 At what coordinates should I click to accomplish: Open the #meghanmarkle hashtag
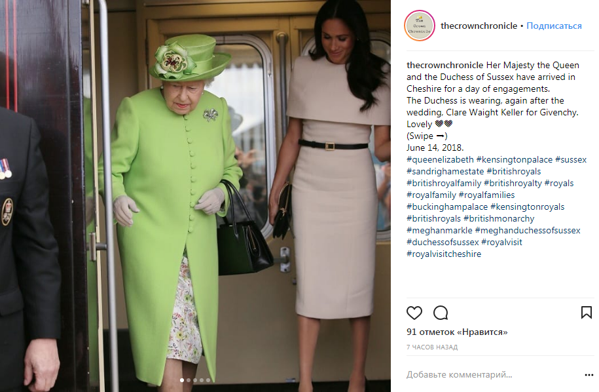pyautogui.click(x=439, y=230)
